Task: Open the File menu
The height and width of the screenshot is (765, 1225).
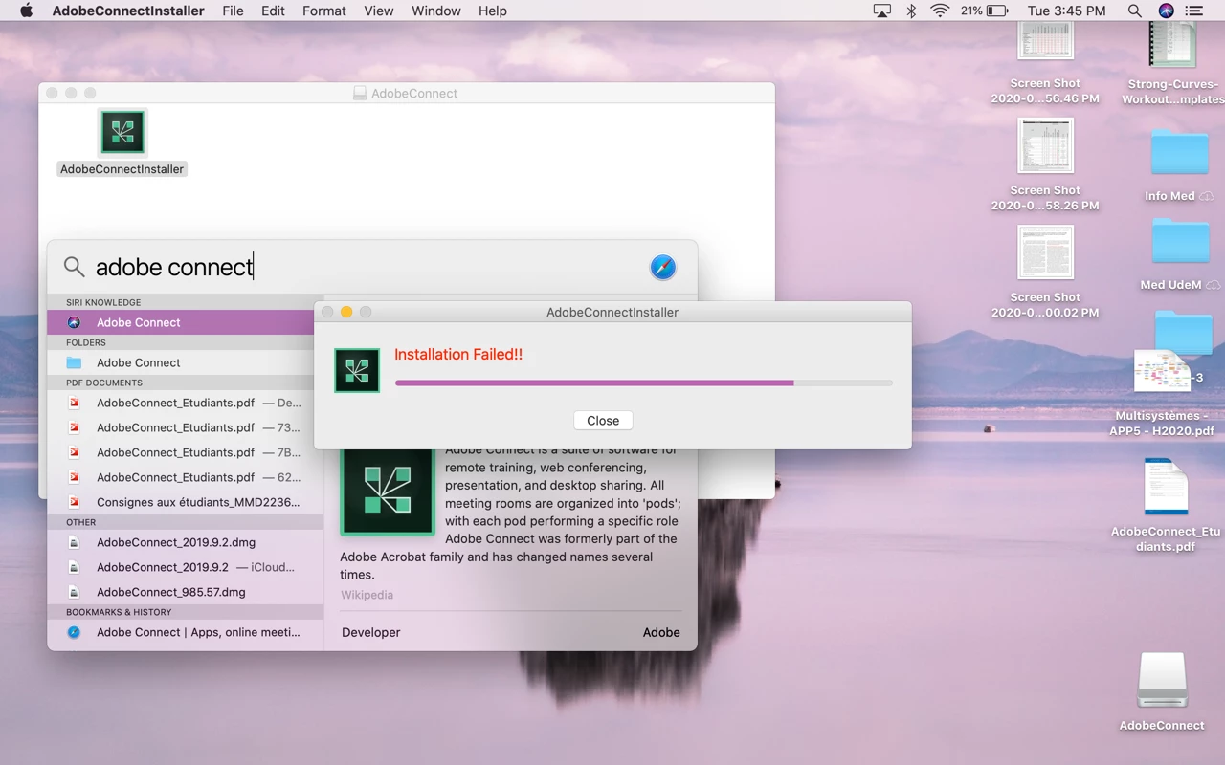Action: pos(233,11)
